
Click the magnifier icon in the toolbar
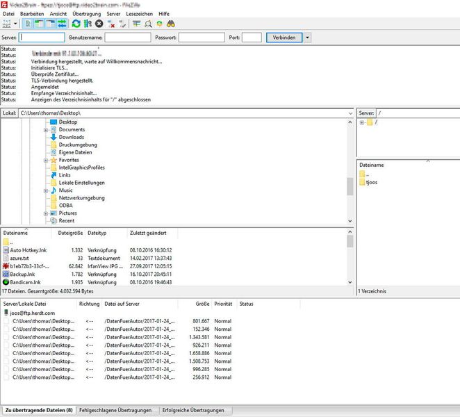pos(148,24)
